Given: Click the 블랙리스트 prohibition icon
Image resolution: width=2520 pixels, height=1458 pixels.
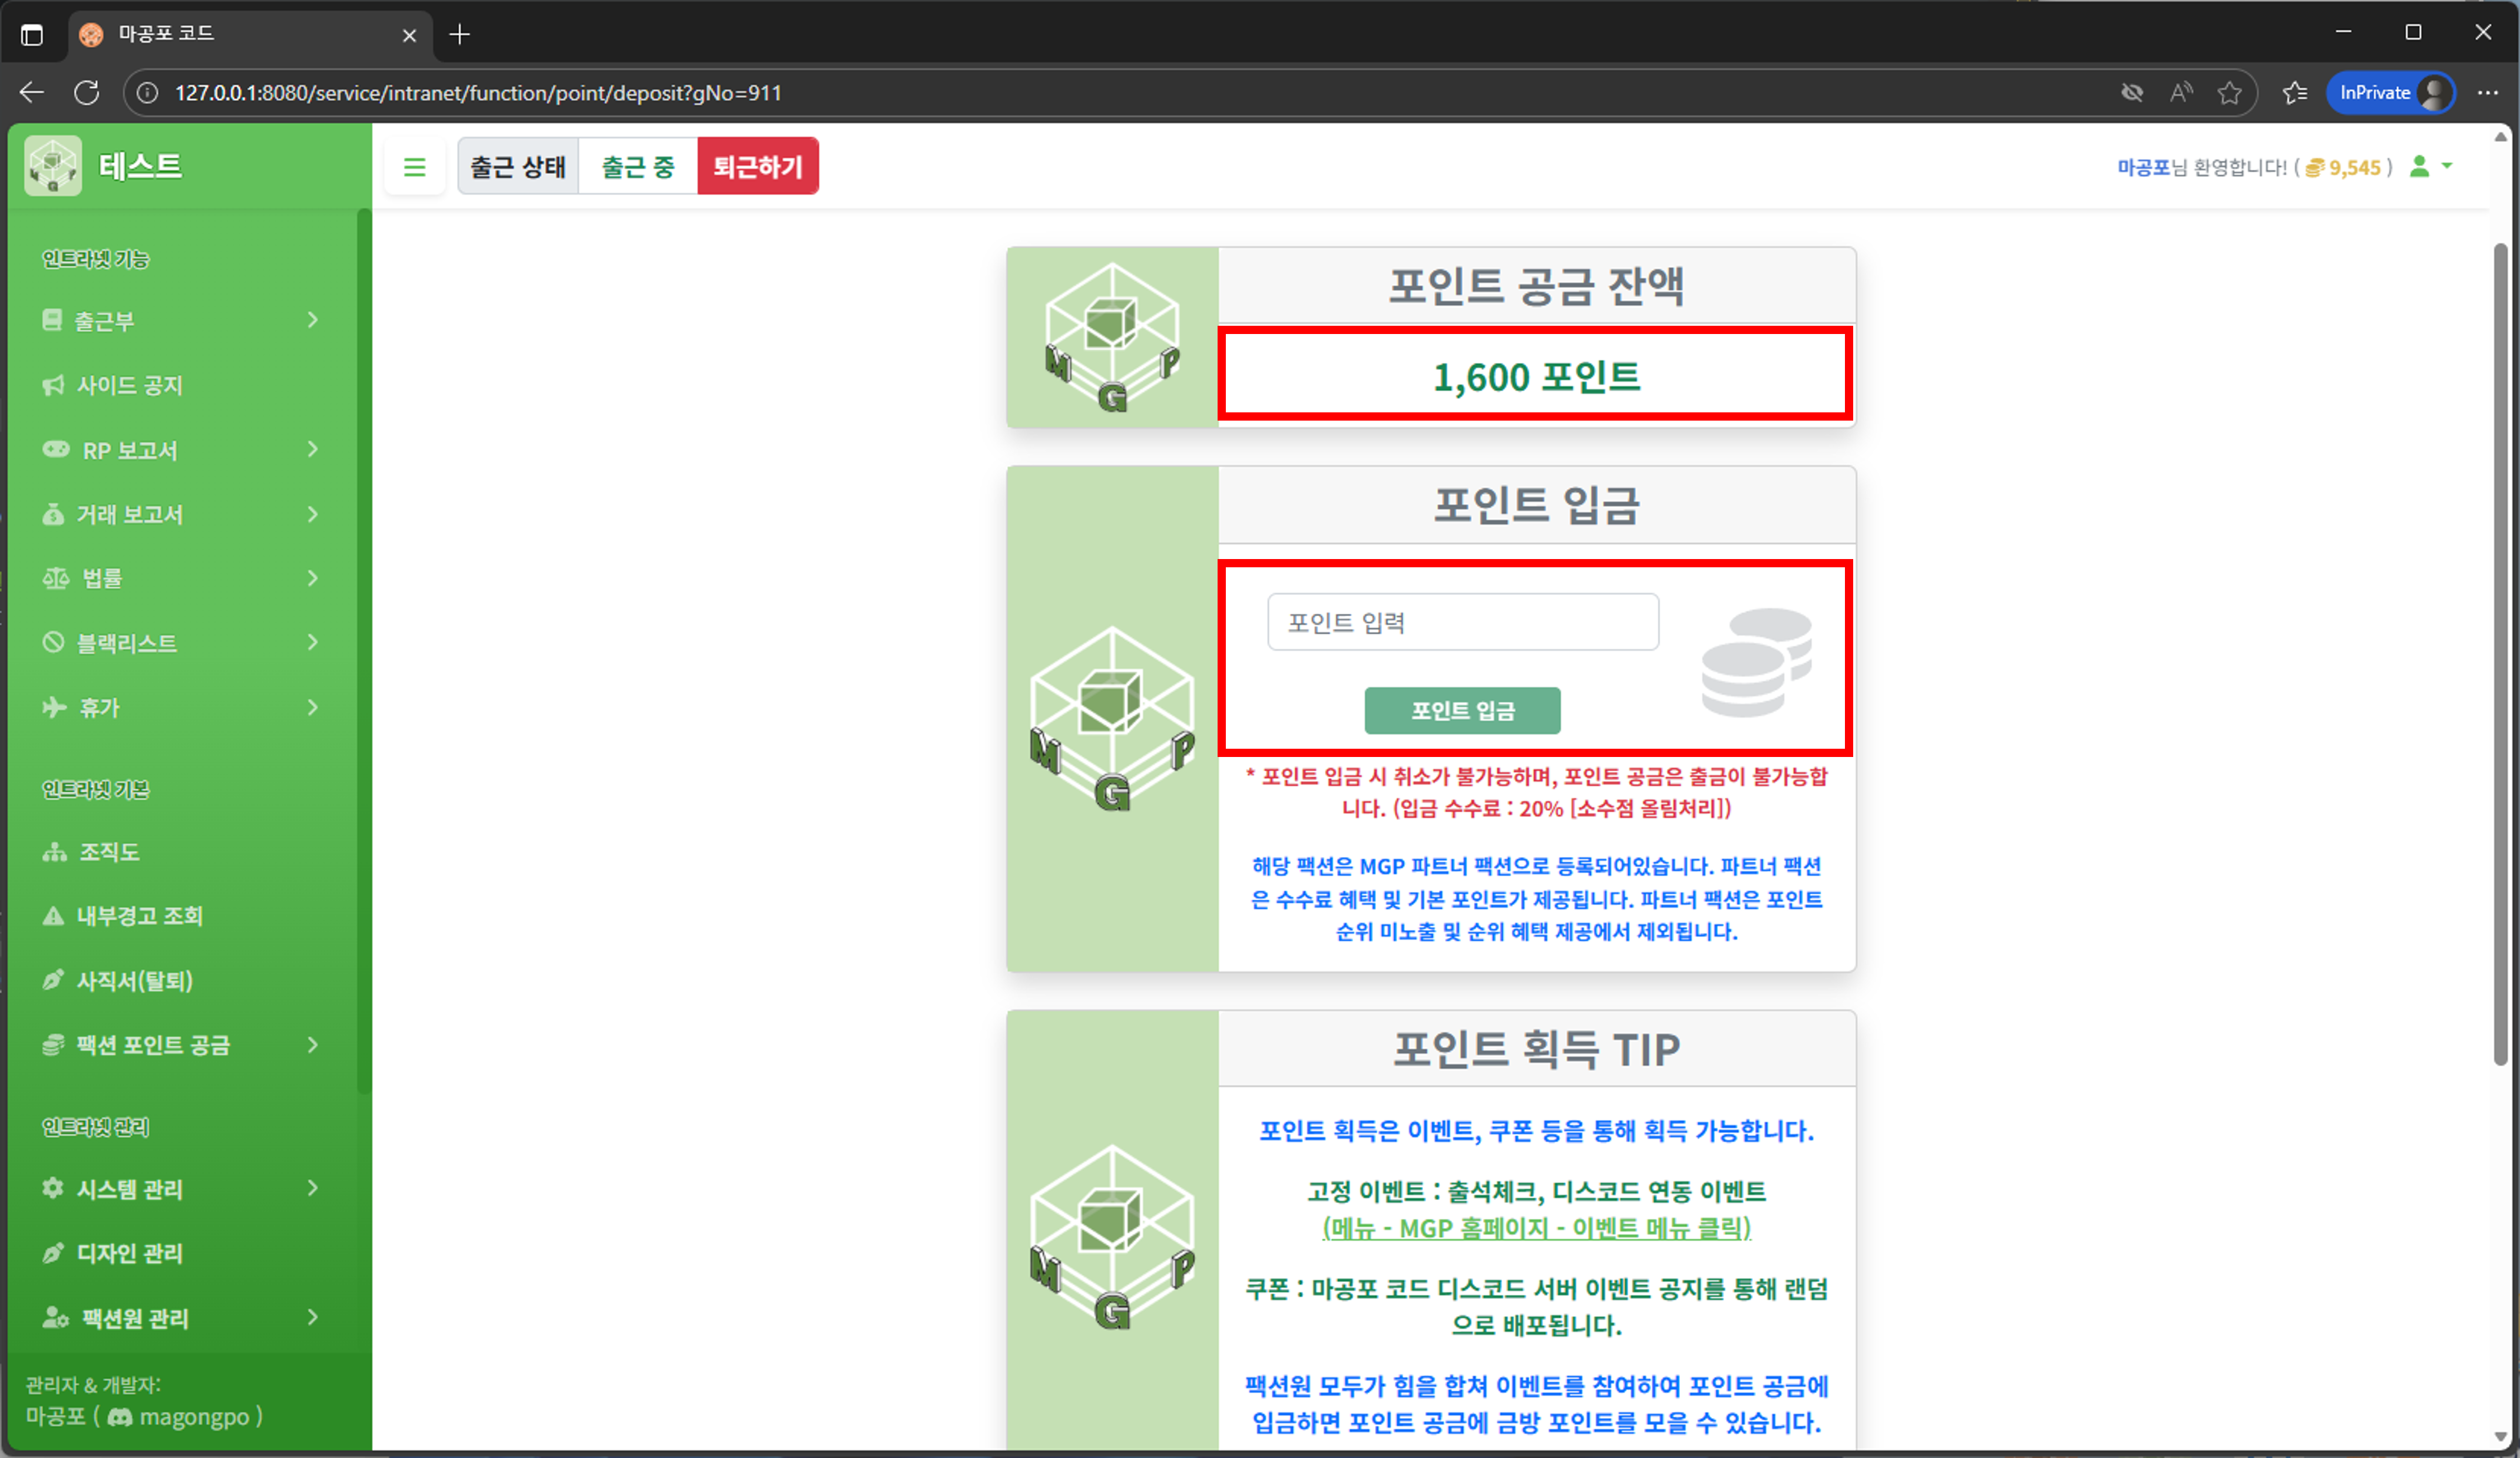Looking at the screenshot, I should pos(53,642).
